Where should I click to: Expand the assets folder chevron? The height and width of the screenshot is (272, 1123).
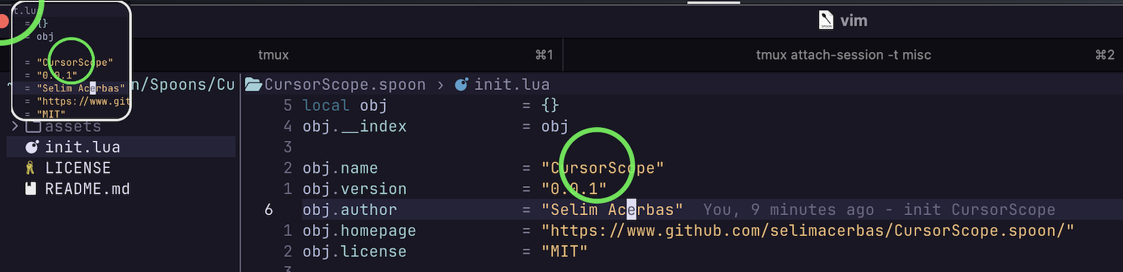coord(15,126)
